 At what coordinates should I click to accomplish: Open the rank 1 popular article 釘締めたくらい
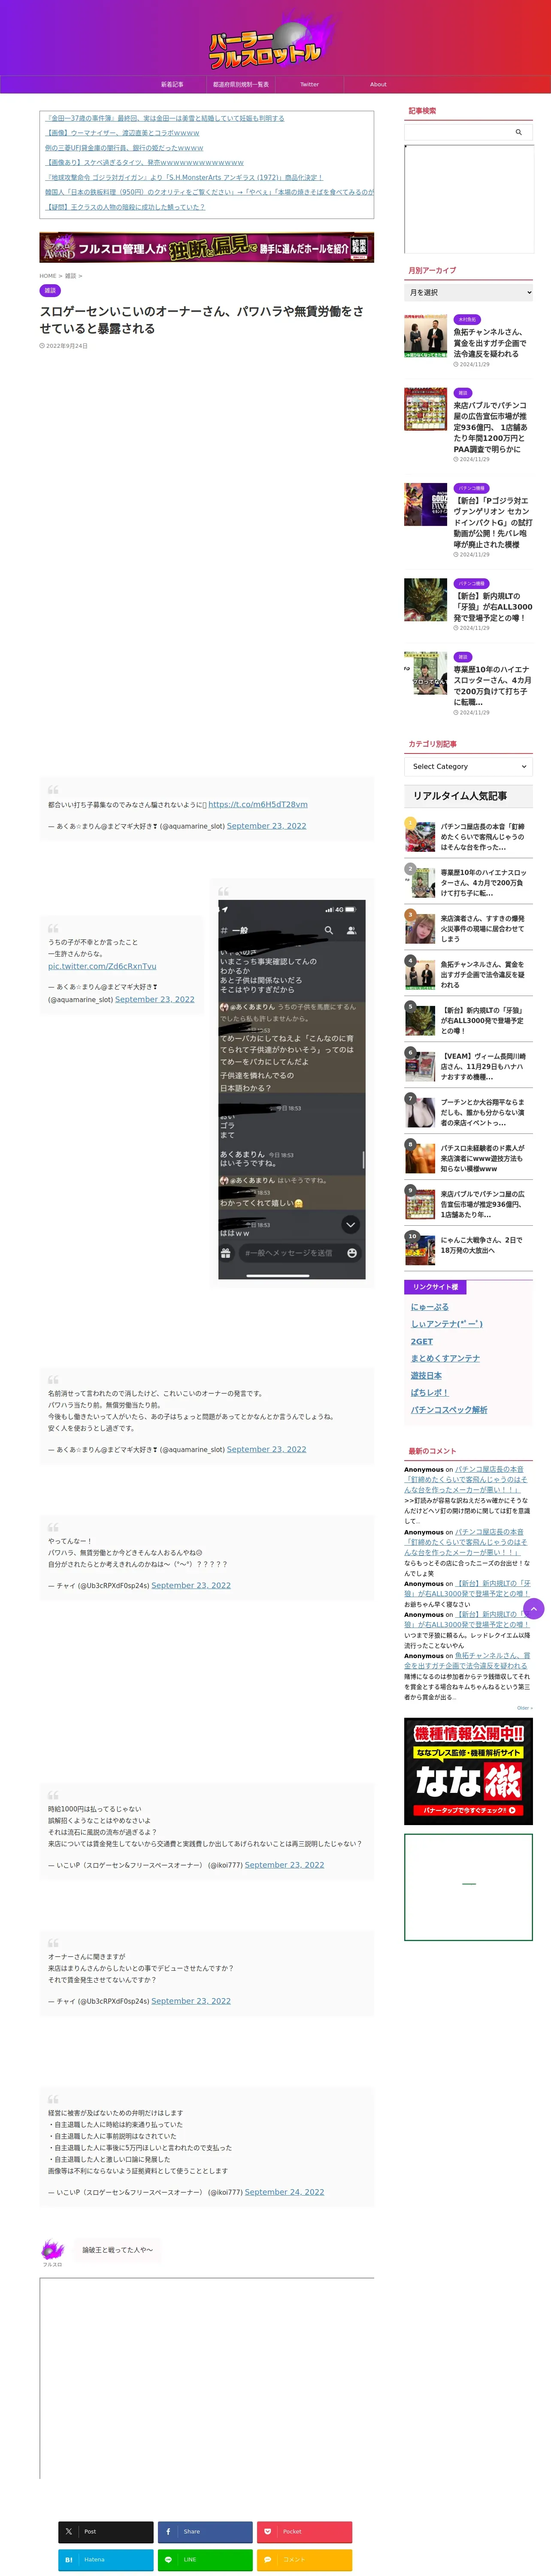(x=468, y=837)
